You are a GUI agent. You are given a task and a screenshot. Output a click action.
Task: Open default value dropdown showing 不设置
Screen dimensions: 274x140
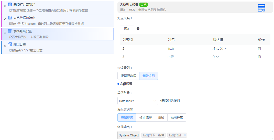(220, 49)
